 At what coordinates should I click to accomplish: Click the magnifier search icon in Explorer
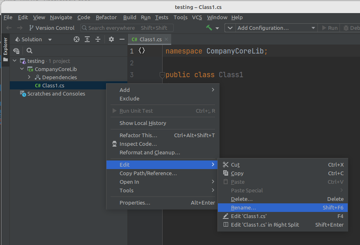pyautogui.click(x=29, y=51)
